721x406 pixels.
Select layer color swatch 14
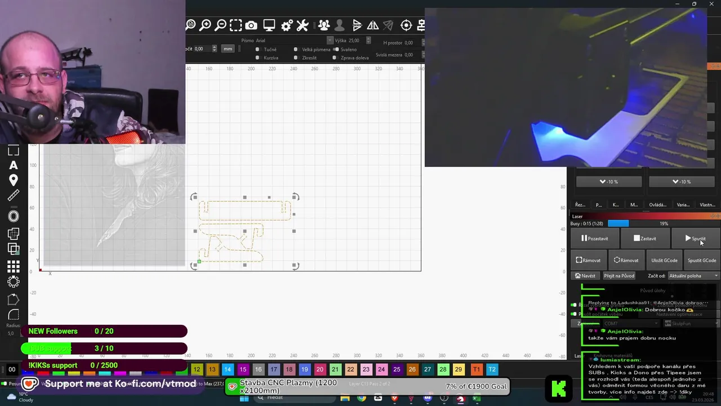pyautogui.click(x=228, y=369)
